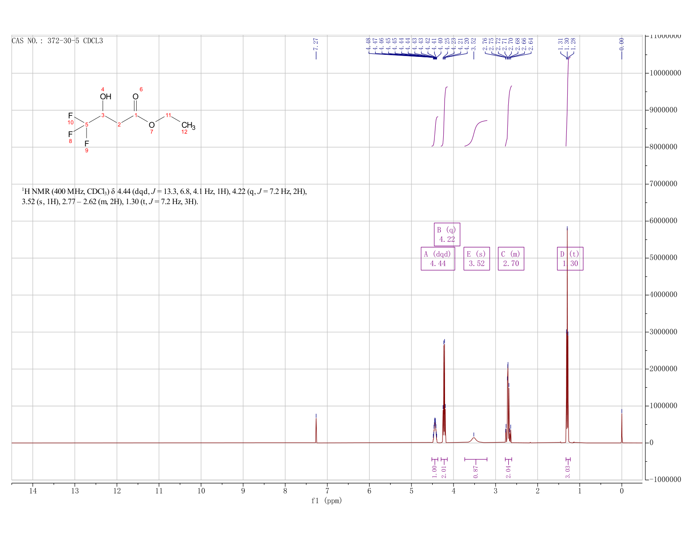Viewport: 700px width, 541px height.
Task: Click the 0.00 TMS peak label
Action: coord(622,44)
